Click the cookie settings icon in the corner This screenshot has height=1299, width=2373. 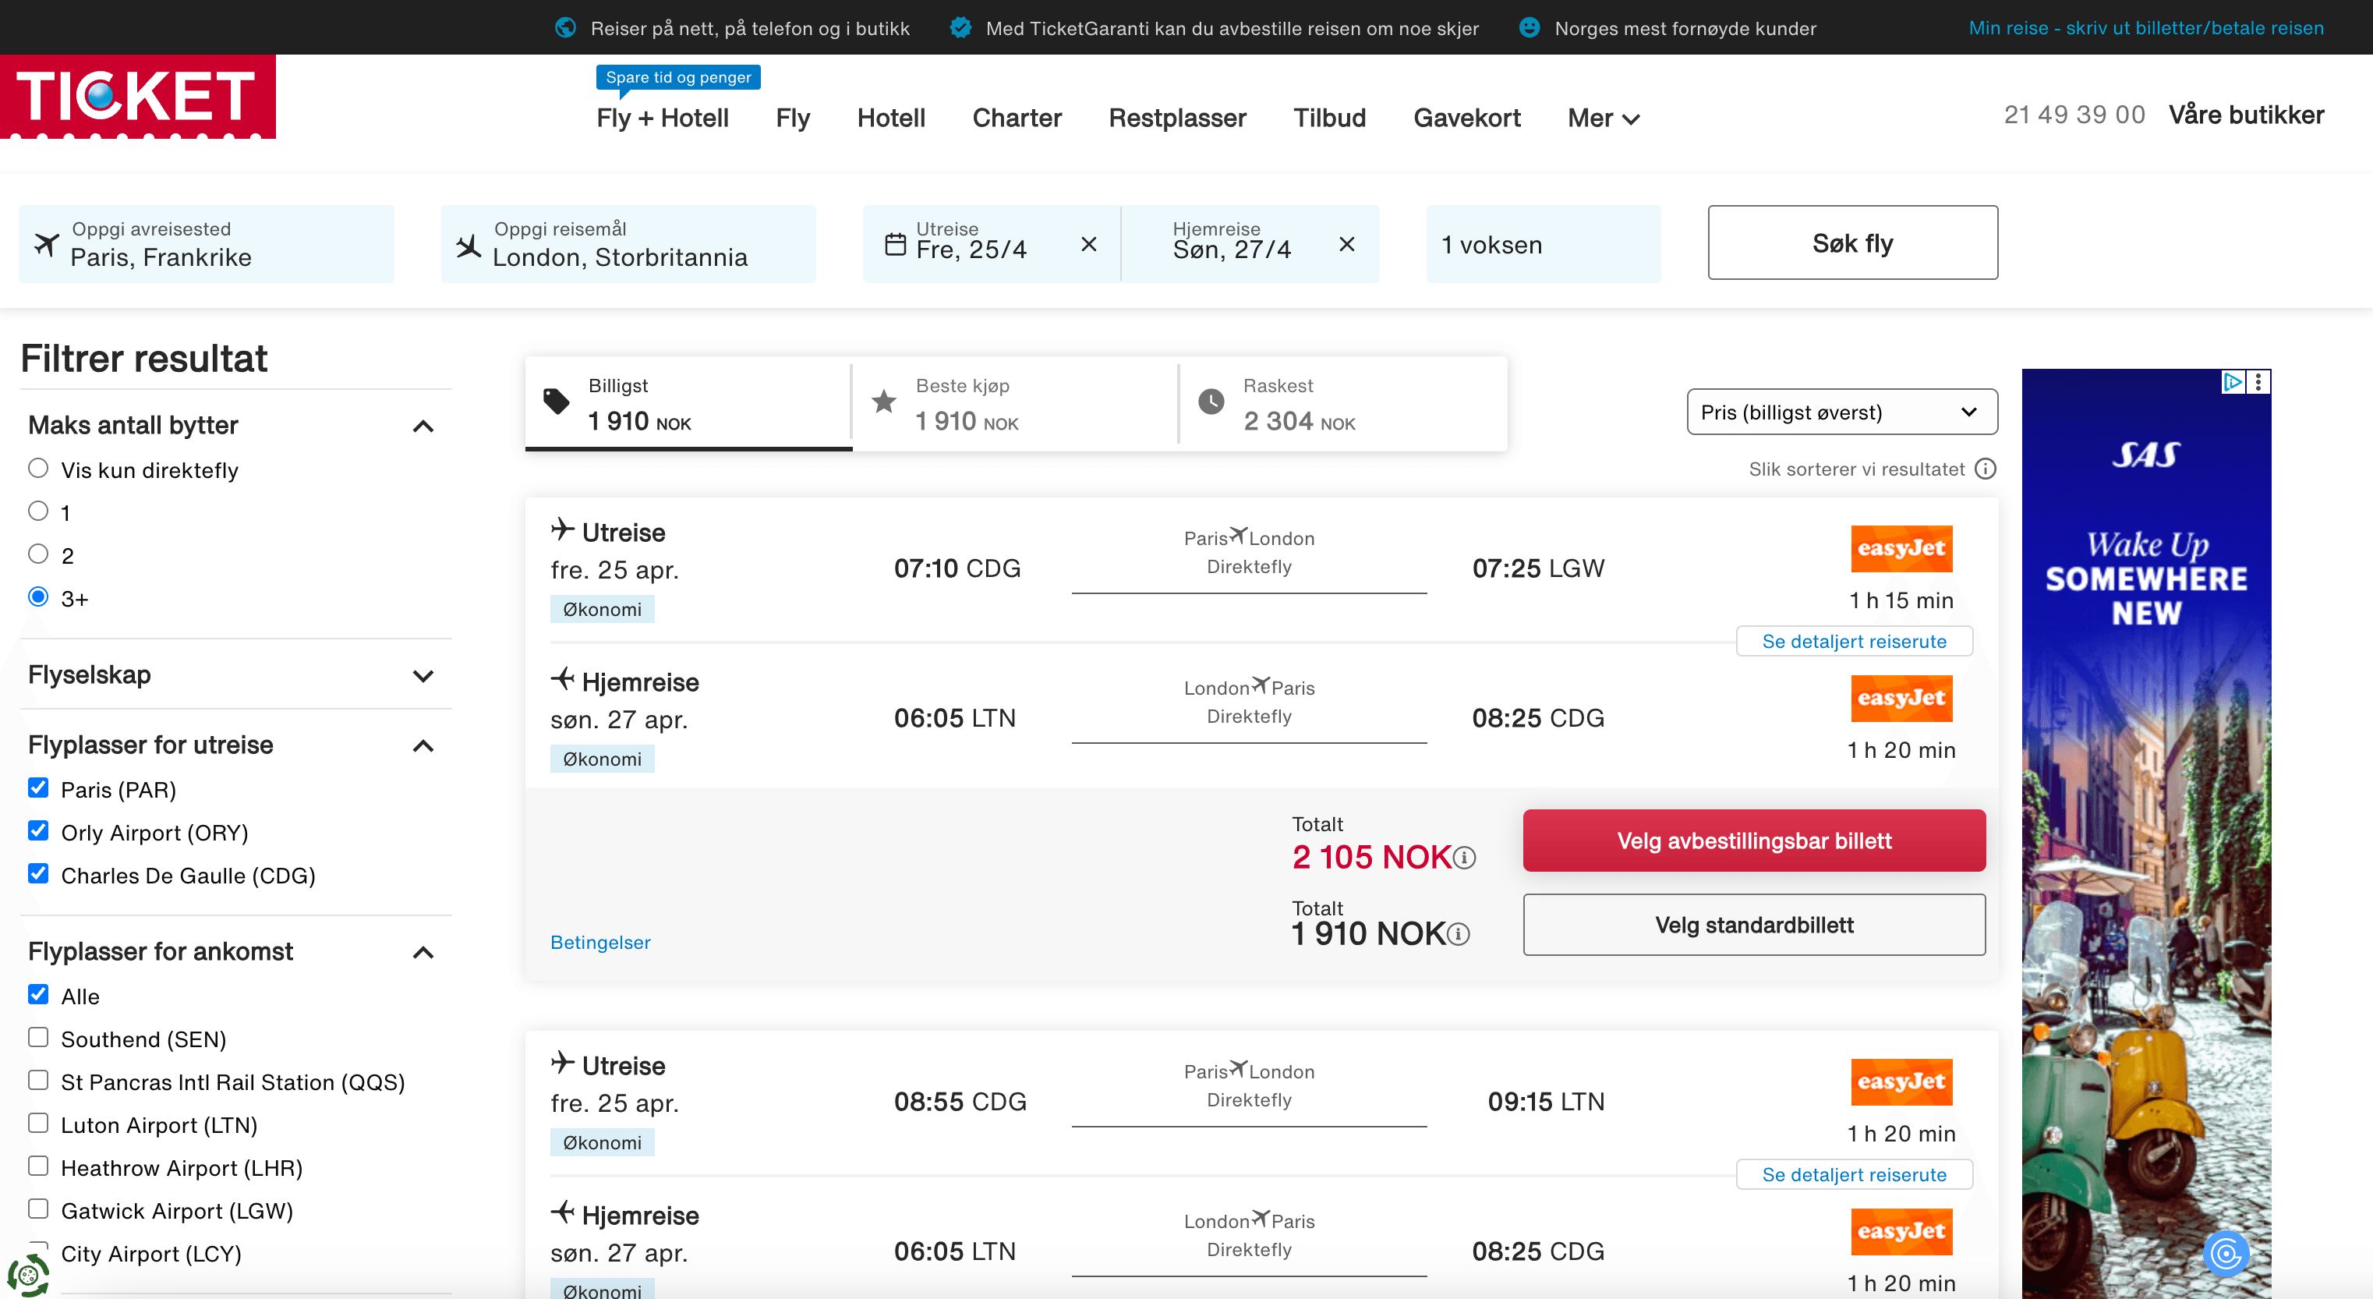pyautogui.click(x=27, y=1275)
